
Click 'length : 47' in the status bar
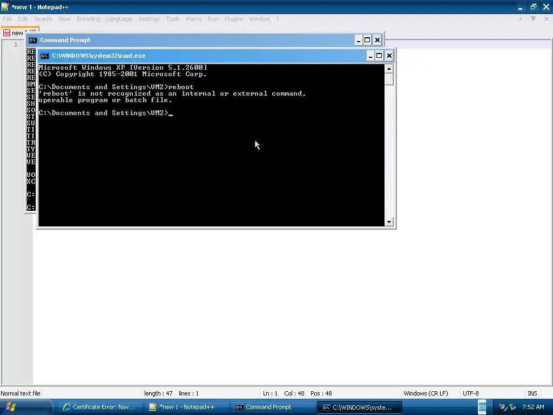[x=158, y=393]
